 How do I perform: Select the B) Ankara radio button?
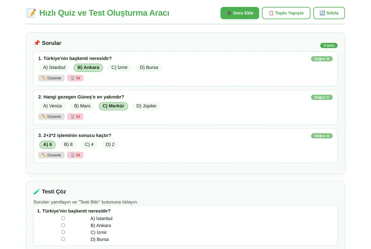pos(63,225)
